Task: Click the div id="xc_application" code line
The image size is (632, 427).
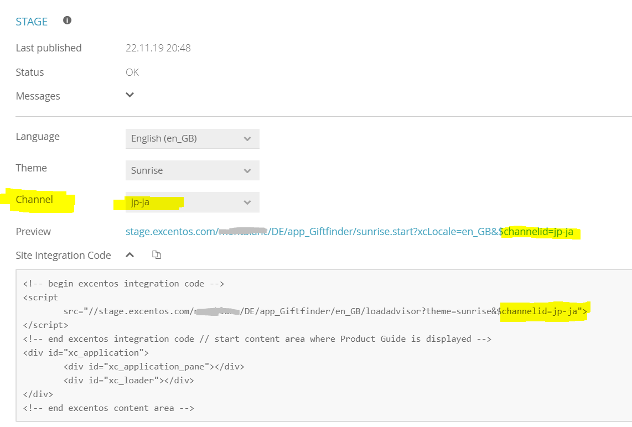Action: [86, 353]
